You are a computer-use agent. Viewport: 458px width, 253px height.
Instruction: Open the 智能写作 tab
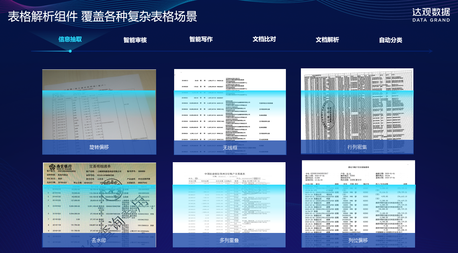coord(201,39)
